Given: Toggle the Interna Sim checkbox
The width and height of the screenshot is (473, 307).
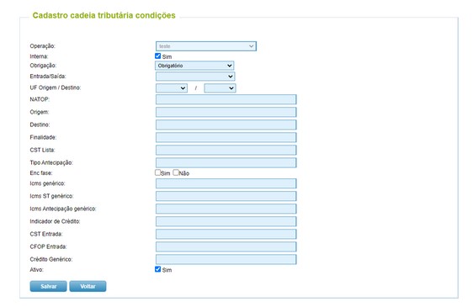Looking at the screenshot, I should click(x=157, y=56).
